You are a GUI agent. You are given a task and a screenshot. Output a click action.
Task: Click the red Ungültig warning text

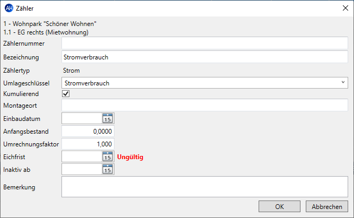click(130, 157)
